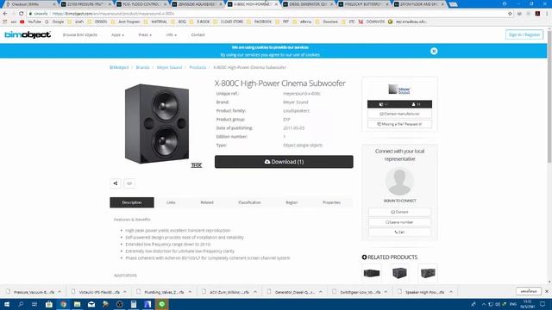Open Products breadcrumb link
Viewport: 552px width, 310px height.
(x=198, y=67)
